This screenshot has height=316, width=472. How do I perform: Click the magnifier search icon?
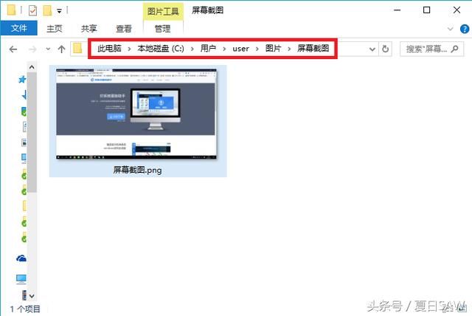[455, 49]
